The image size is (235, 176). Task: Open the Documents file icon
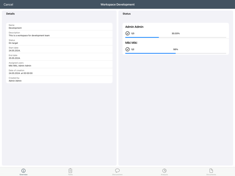pos(211,170)
